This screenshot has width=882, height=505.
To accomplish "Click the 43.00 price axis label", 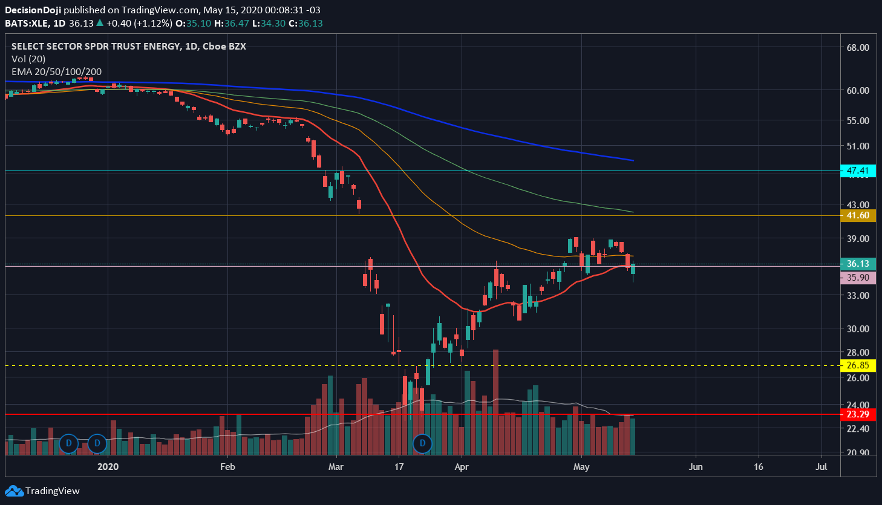I will [x=858, y=204].
